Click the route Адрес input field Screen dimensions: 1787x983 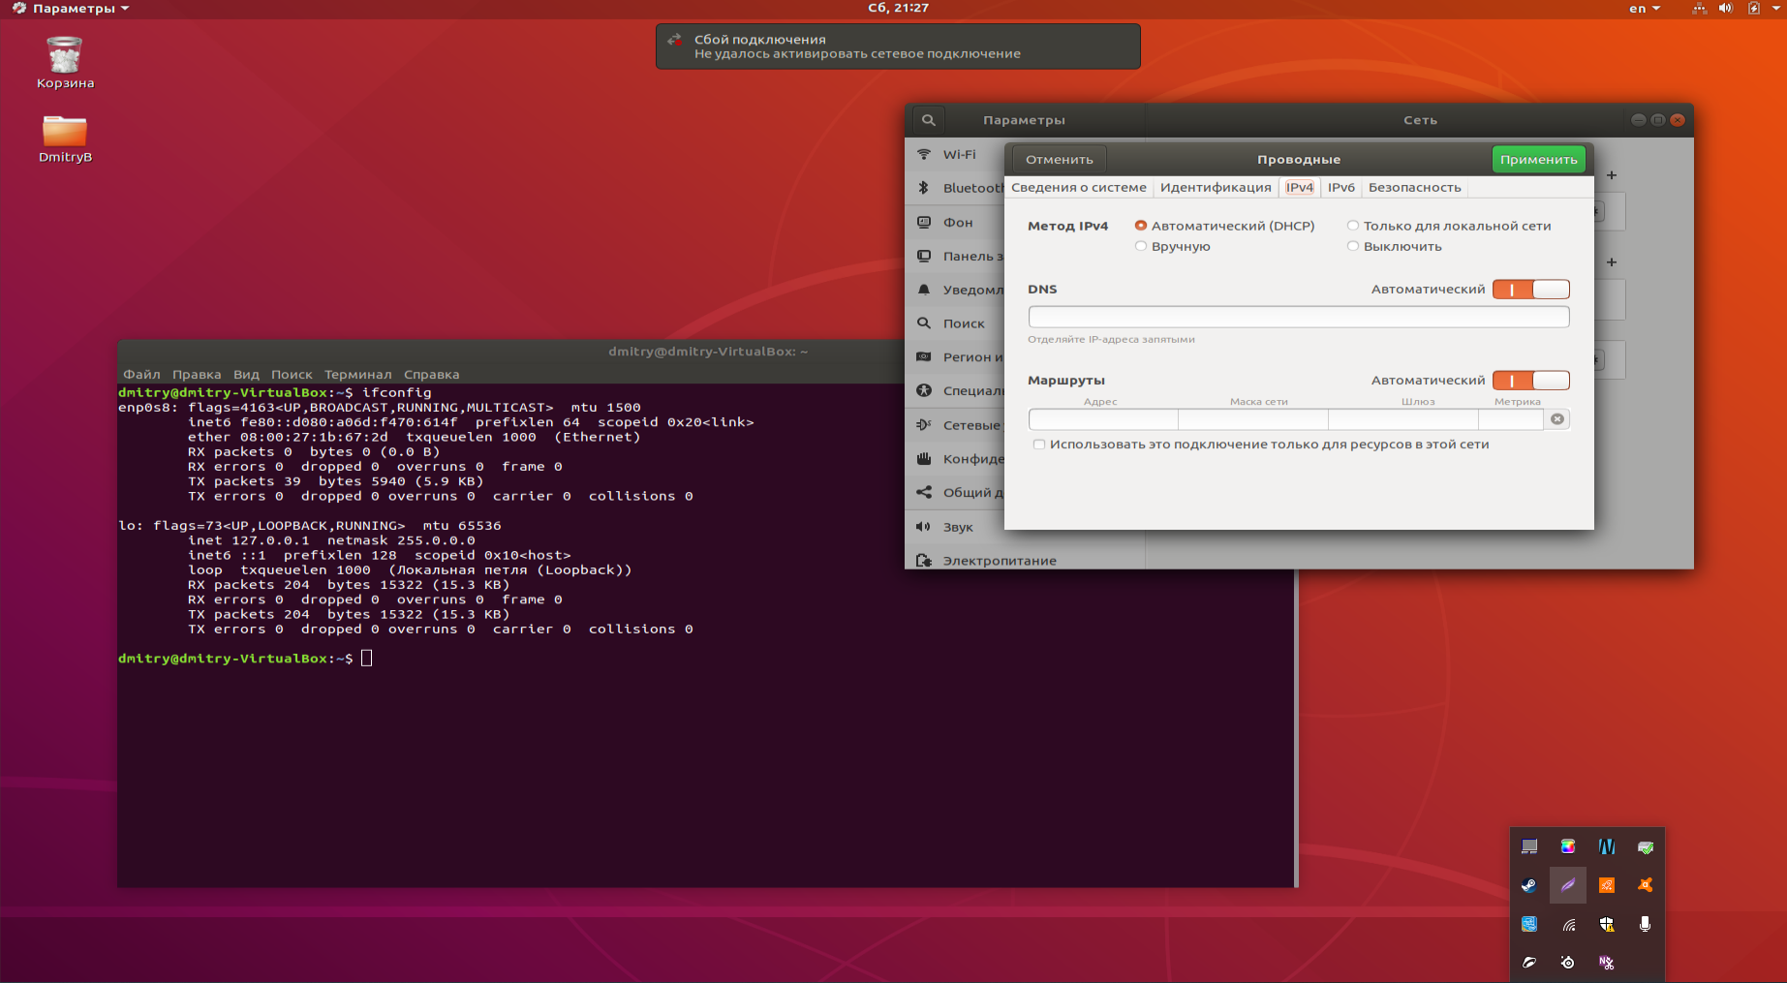point(1103,419)
